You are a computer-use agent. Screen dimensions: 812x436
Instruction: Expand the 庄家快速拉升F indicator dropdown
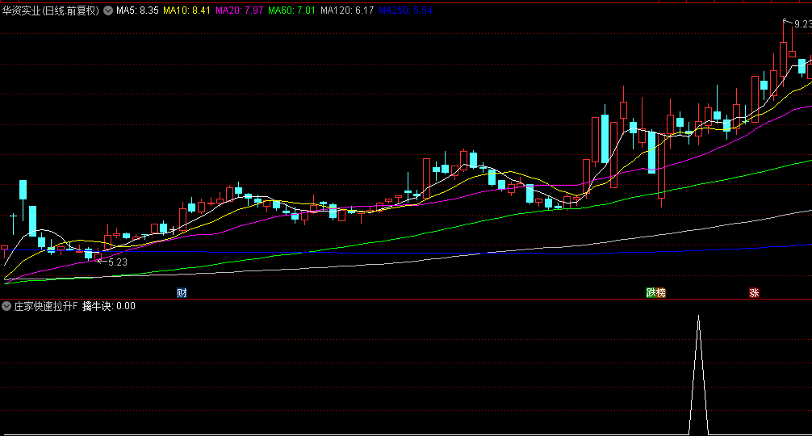[x=6, y=306]
